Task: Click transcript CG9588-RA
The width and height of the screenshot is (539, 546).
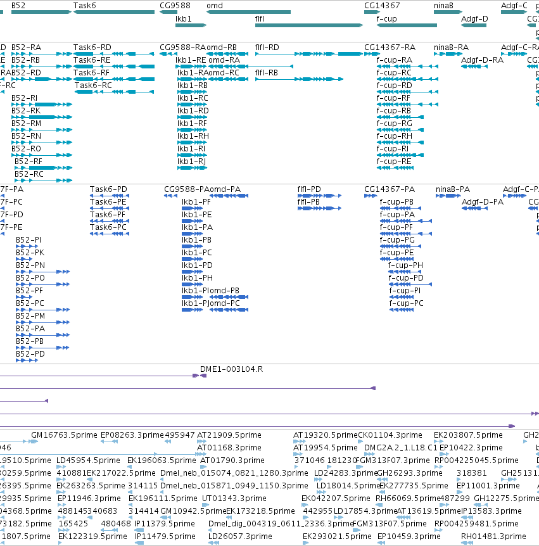Action: click(x=168, y=54)
